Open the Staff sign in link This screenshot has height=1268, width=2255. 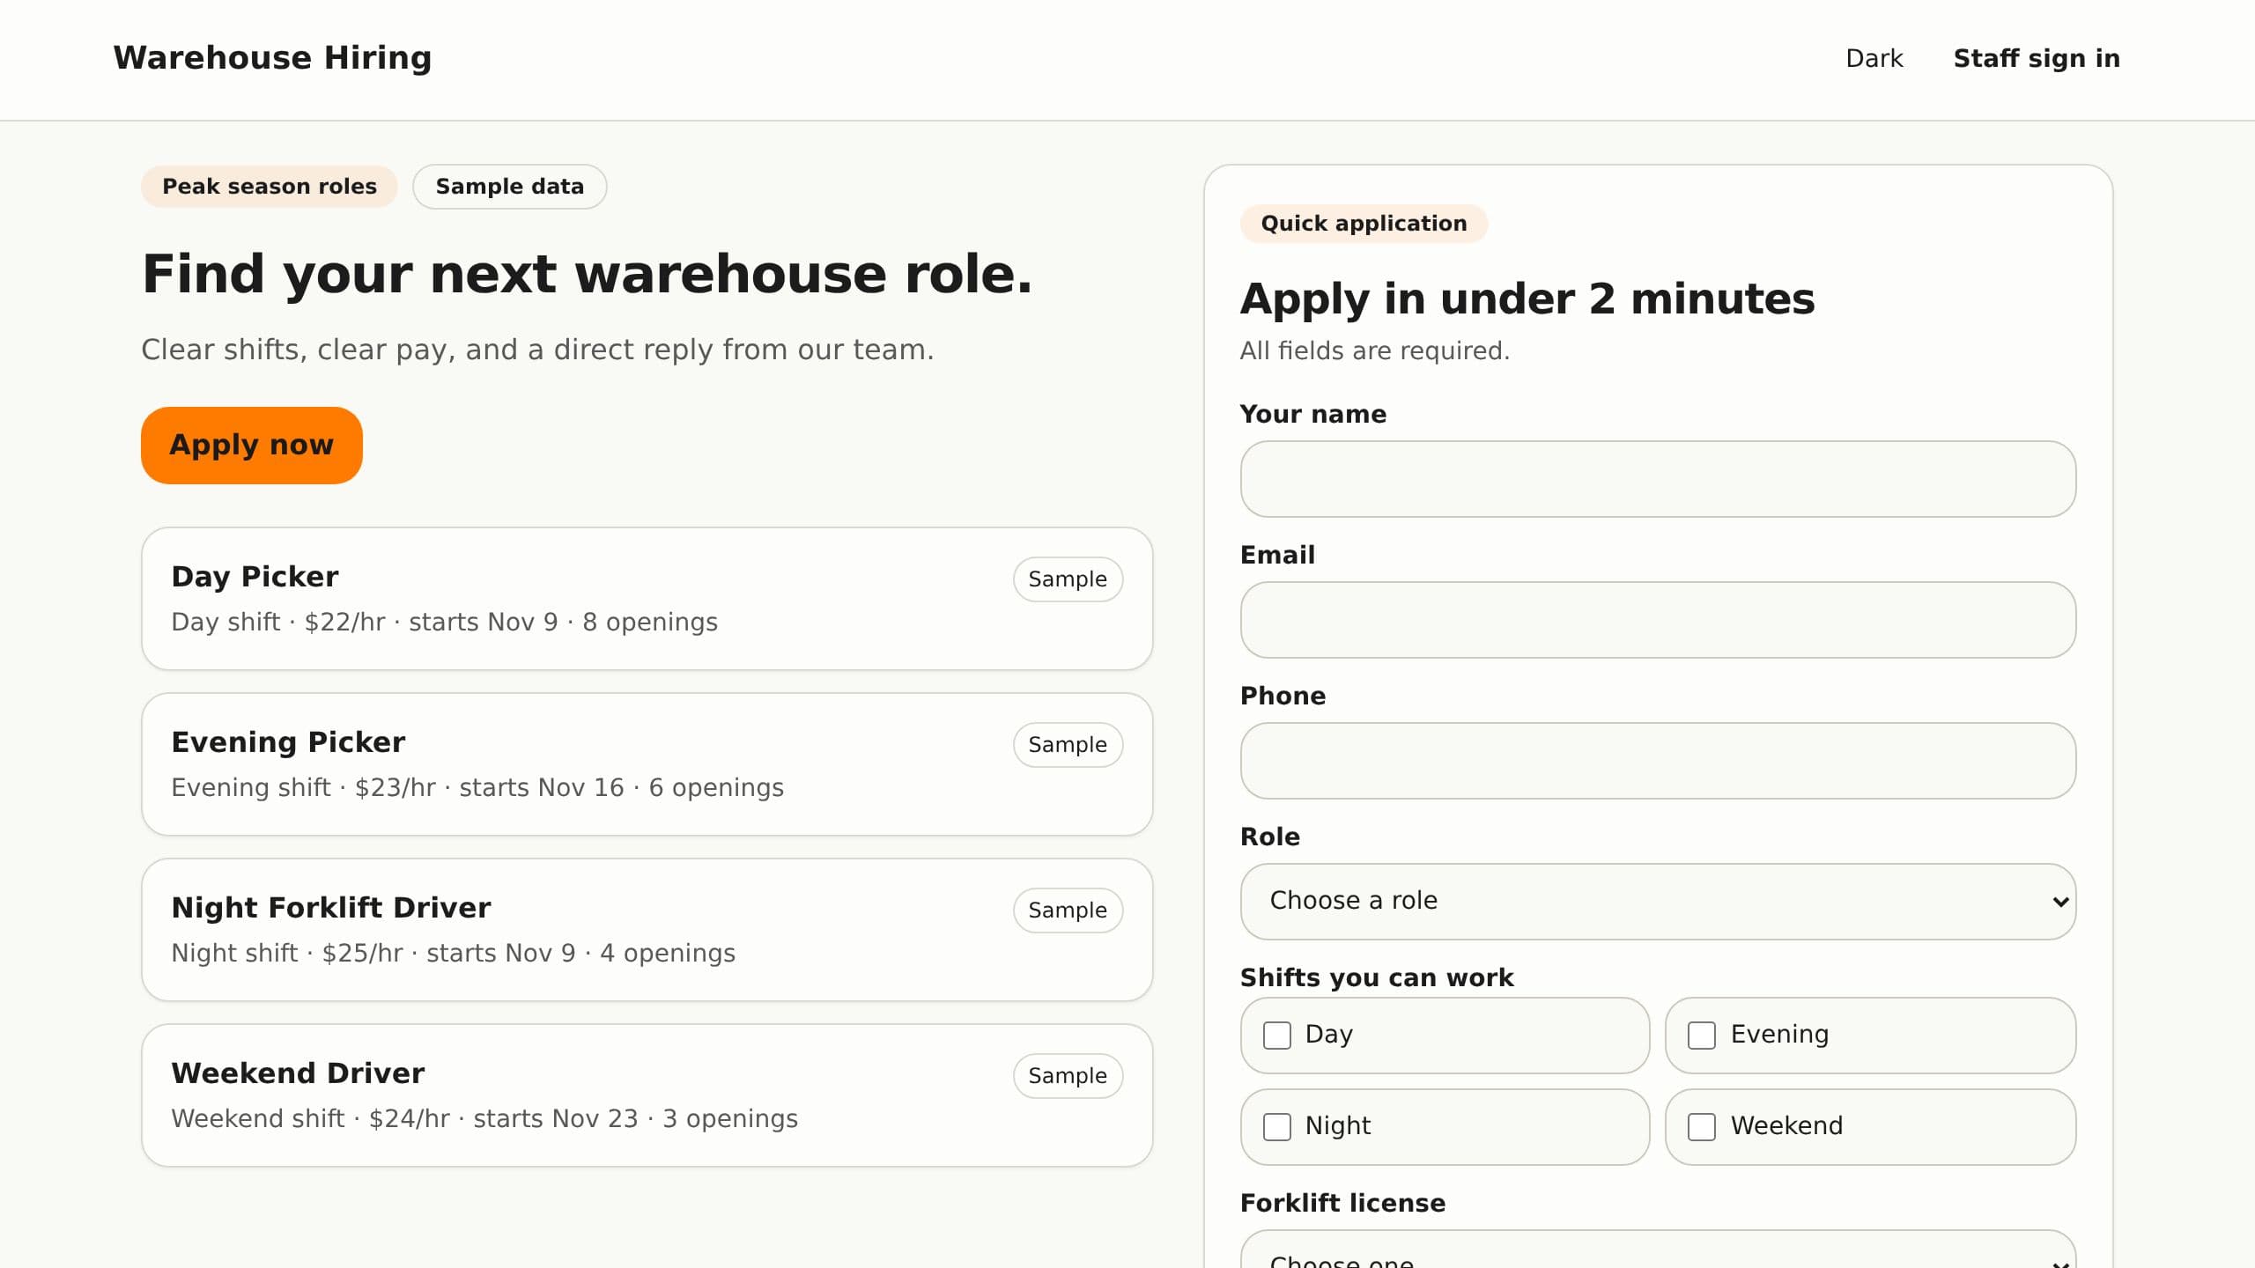[x=2037, y=58]
